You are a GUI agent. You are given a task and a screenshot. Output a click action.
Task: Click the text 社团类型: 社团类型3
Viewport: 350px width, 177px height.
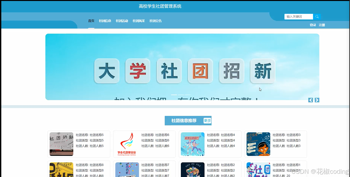(286, 141)
